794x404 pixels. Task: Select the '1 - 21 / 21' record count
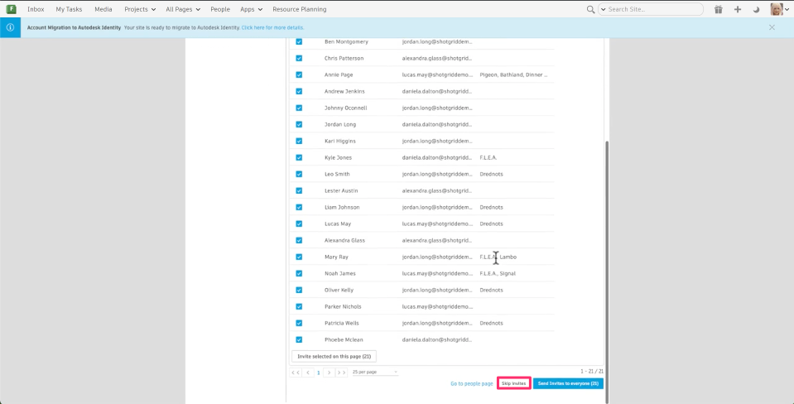click(x=592, y=372)
